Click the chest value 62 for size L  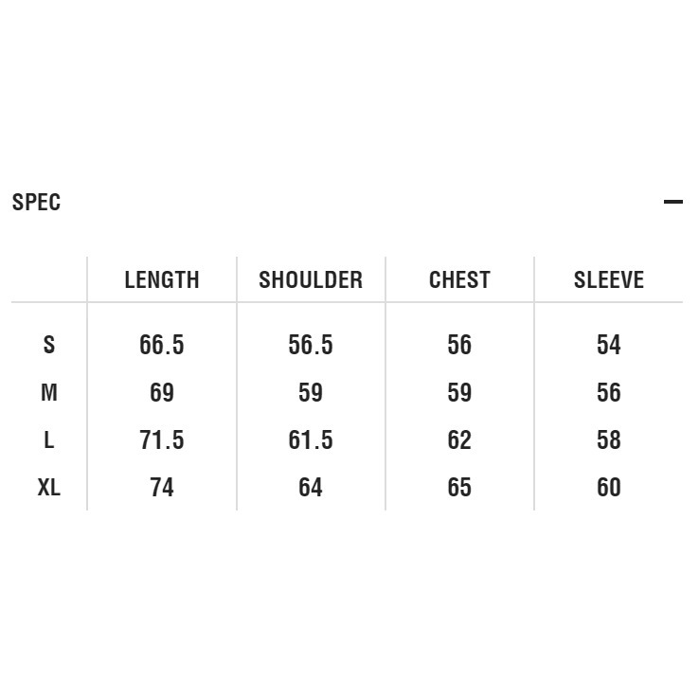459,439
